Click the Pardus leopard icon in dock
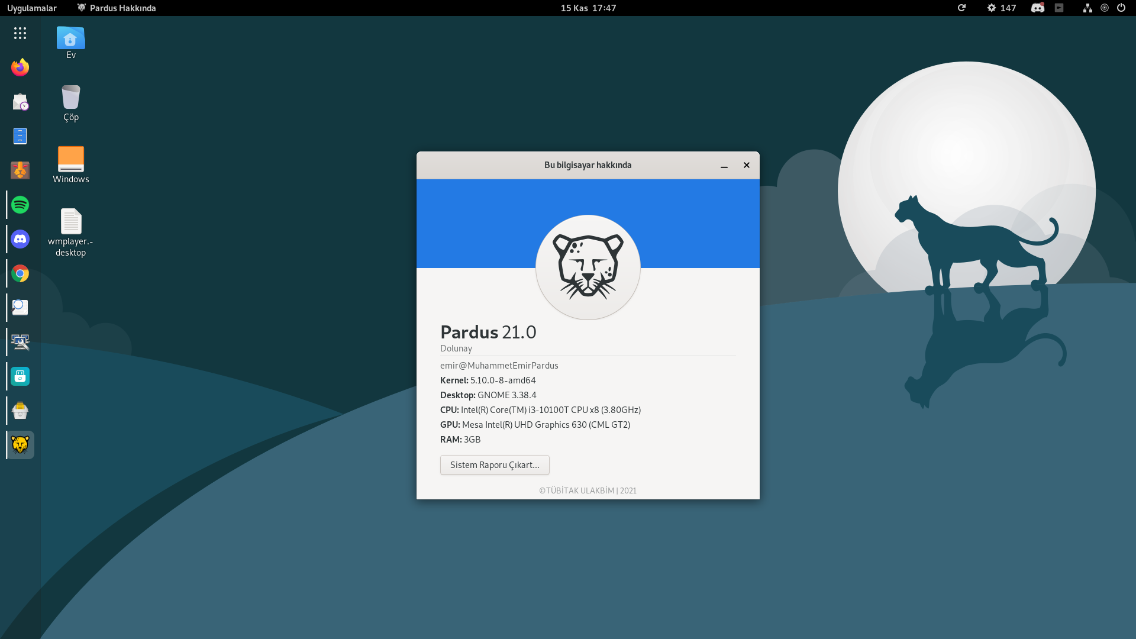The height and width of the screenshot is (639, 1136). (20, 445)
